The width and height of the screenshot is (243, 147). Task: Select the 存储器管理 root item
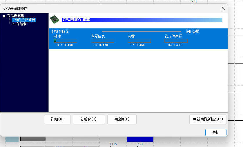click(x=16, y=16)
